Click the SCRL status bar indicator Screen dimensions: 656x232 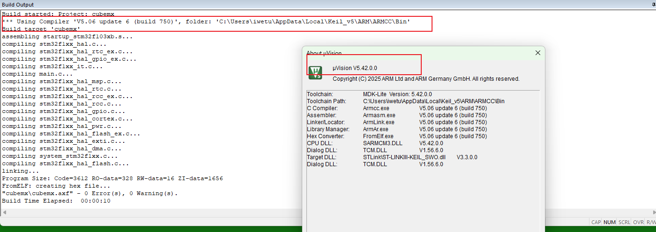[x=624, y=223]
